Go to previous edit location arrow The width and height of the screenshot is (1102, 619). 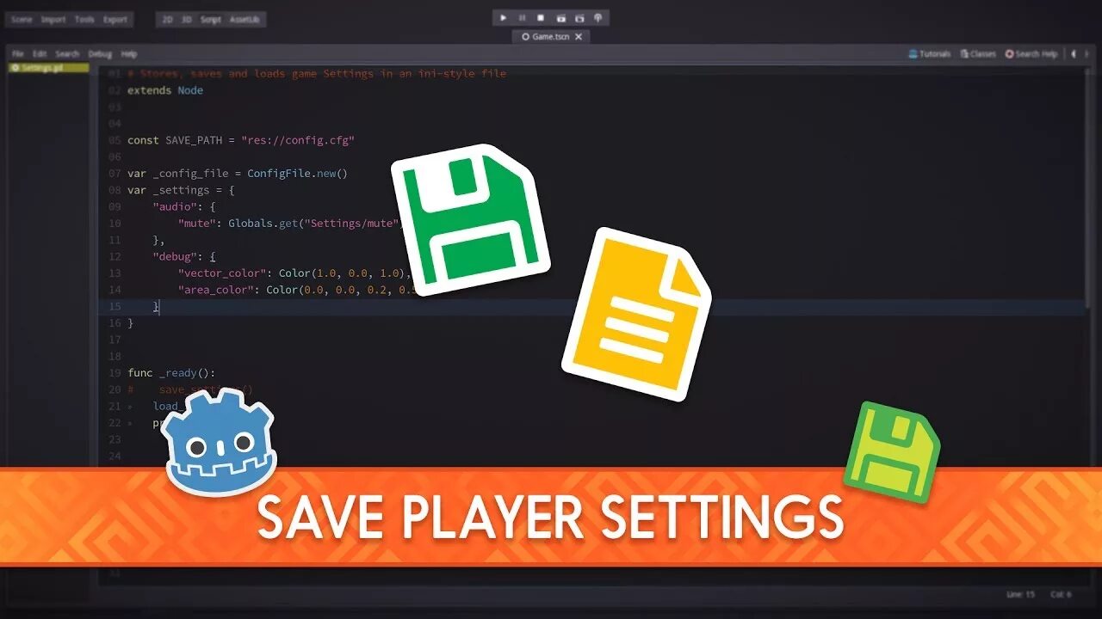pos(1074,53)
